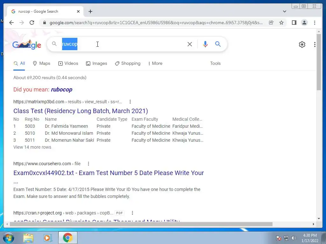
Task: Open network status tray icon
Action: click(x=286, y=238)
